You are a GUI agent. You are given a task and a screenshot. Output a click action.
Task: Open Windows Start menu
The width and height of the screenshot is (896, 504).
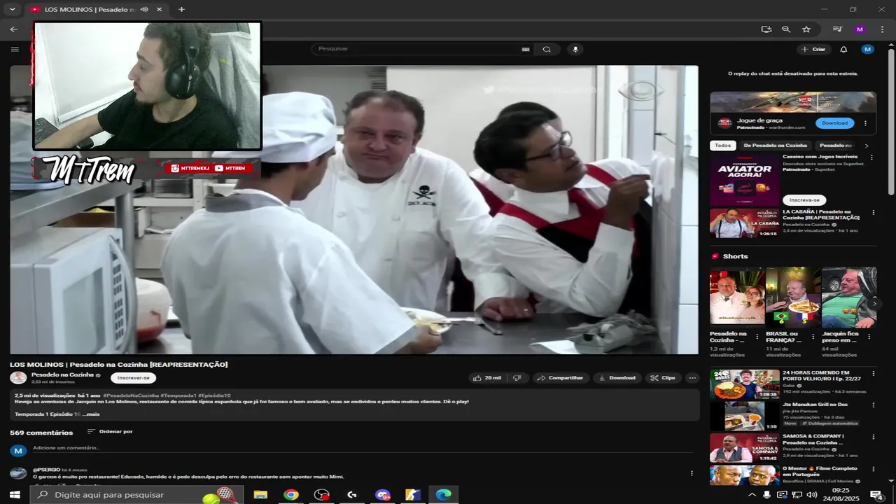point(15,495)
